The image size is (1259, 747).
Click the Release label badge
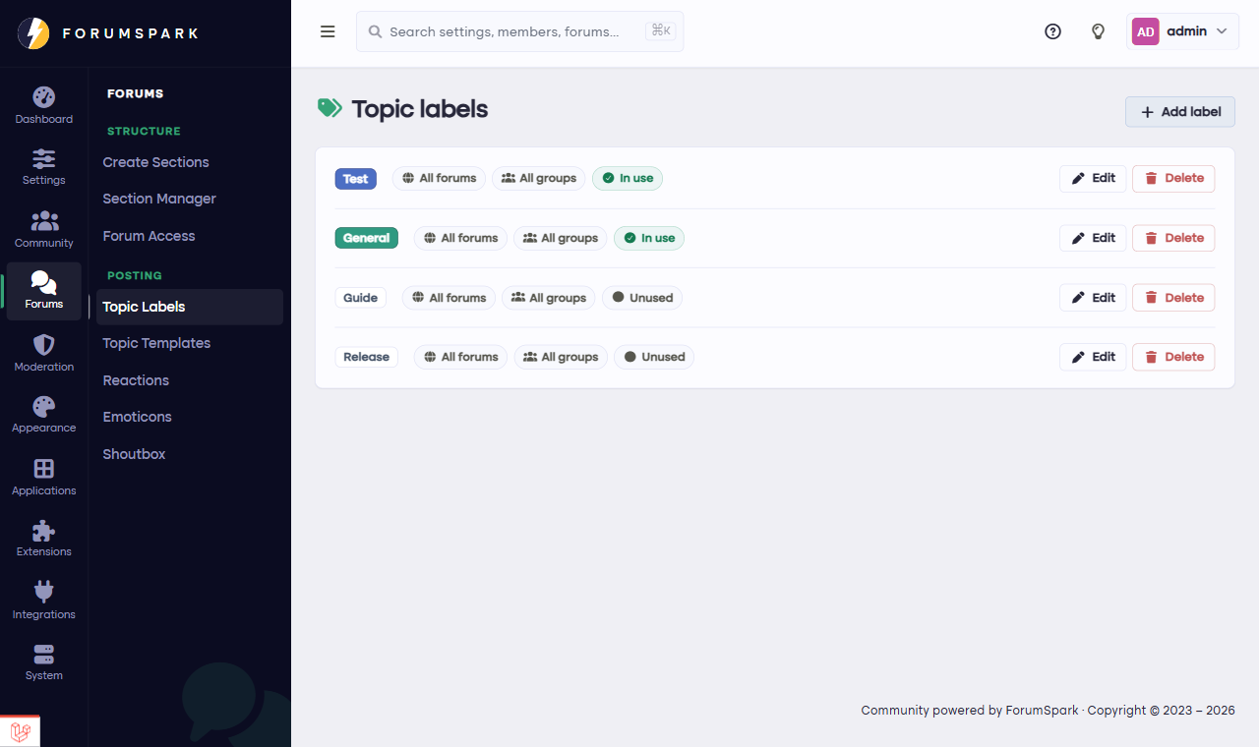[x=367, y=357]
